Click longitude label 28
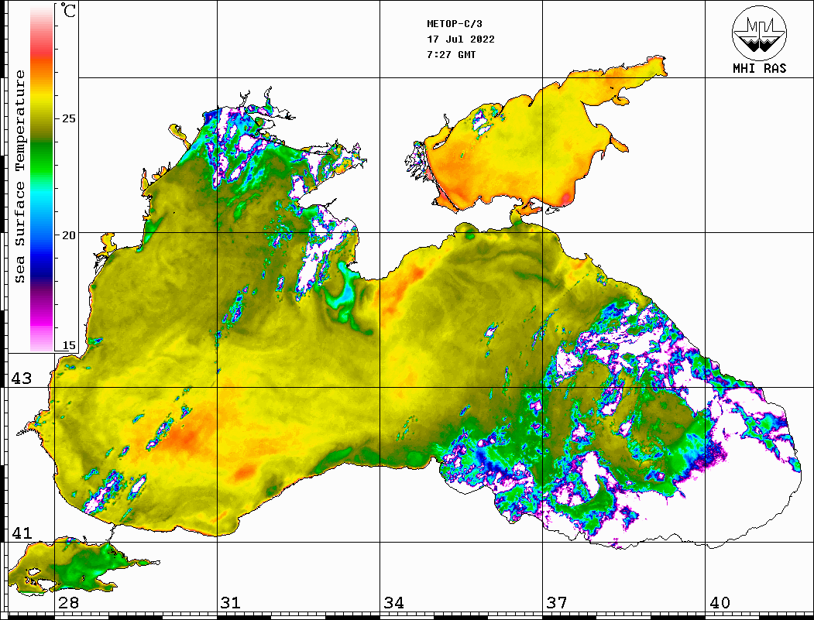The image size is (814, 620). tap(68, 602)
